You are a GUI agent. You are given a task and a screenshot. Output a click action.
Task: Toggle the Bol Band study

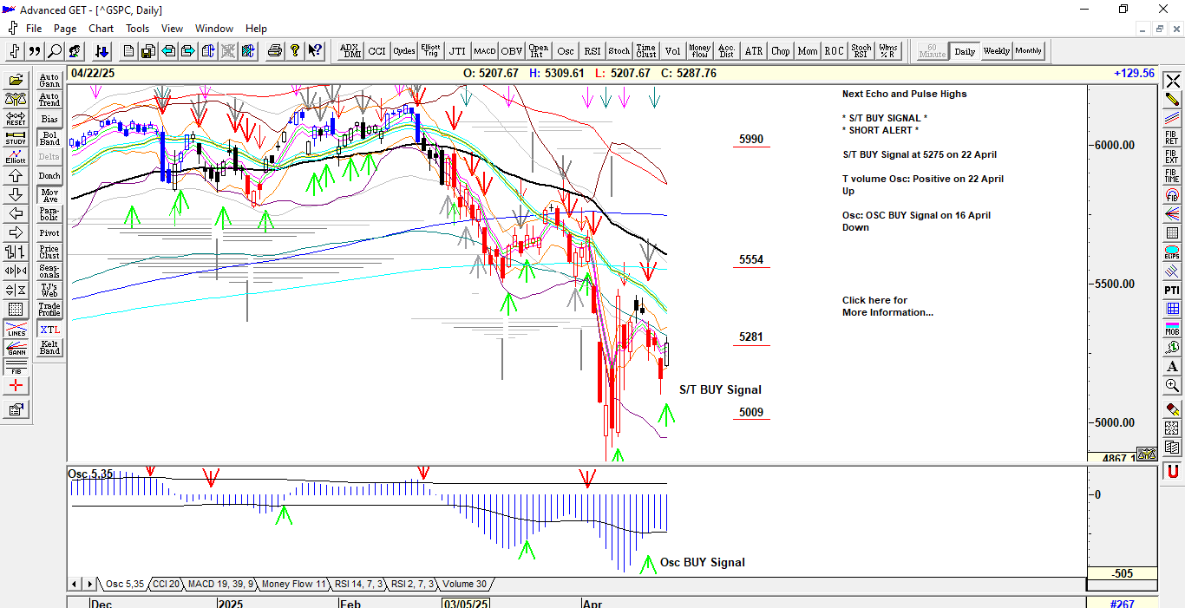pos(49,138)
